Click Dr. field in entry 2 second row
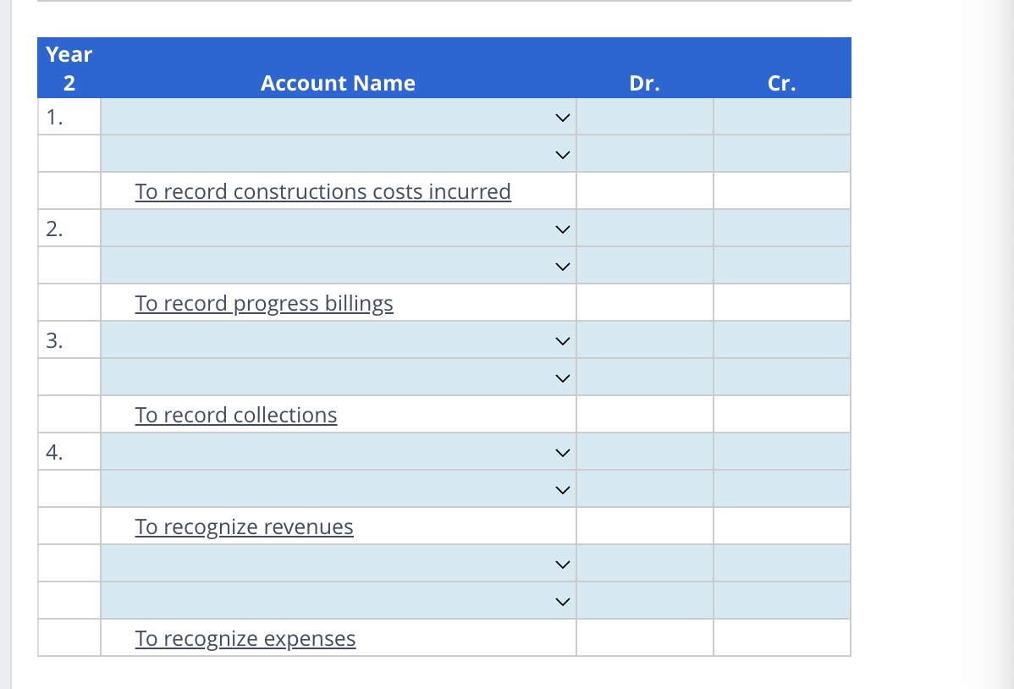 645,266
